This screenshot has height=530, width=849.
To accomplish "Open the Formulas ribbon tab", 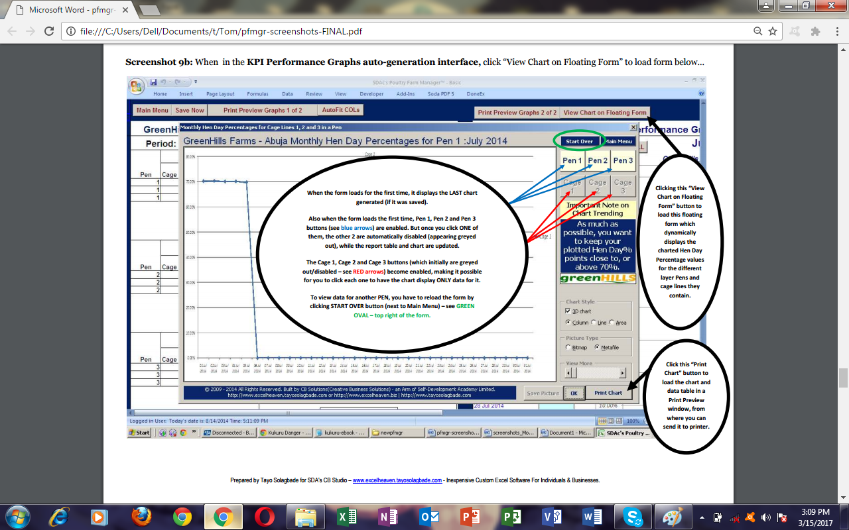I will coord(258,94).
